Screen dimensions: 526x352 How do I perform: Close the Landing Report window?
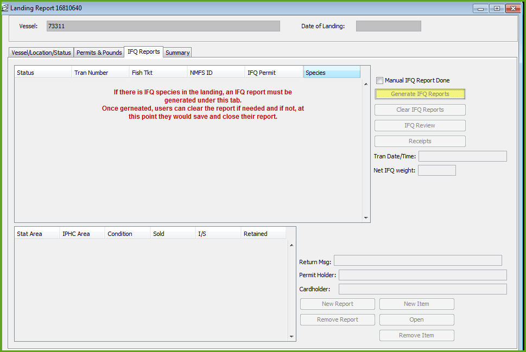(x=513, y=8)
